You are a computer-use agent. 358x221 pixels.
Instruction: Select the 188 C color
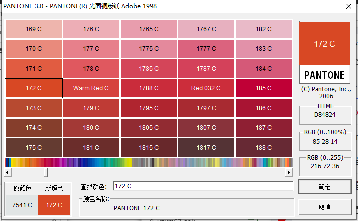264,147
